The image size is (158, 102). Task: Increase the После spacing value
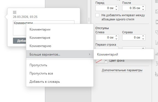[143, 7]
